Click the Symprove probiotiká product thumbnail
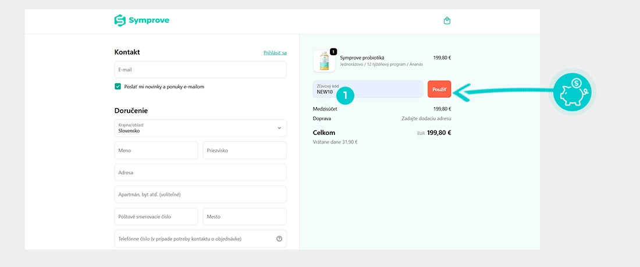This screenshot has width=640, height=267. 324,61
